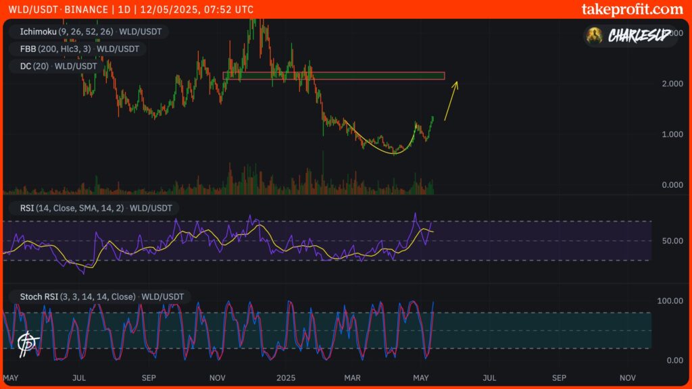Click the MAR label on the time axis
Image resolution: width=692 pixels, height=389 pixels.
click(x=352, y=378)
